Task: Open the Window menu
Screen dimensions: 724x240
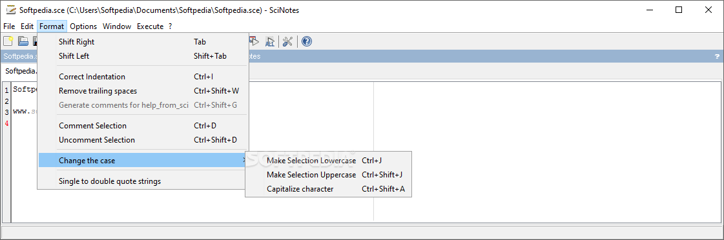Action: point(117,26)
